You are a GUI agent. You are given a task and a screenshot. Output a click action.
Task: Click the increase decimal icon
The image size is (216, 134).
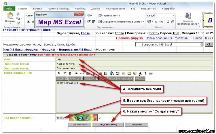click(x=168, y=22)
